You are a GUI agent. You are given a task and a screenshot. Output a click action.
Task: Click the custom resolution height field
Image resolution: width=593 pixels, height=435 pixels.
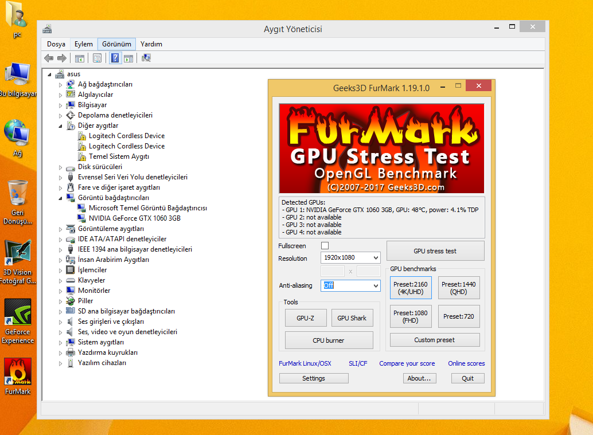point(368,271)
